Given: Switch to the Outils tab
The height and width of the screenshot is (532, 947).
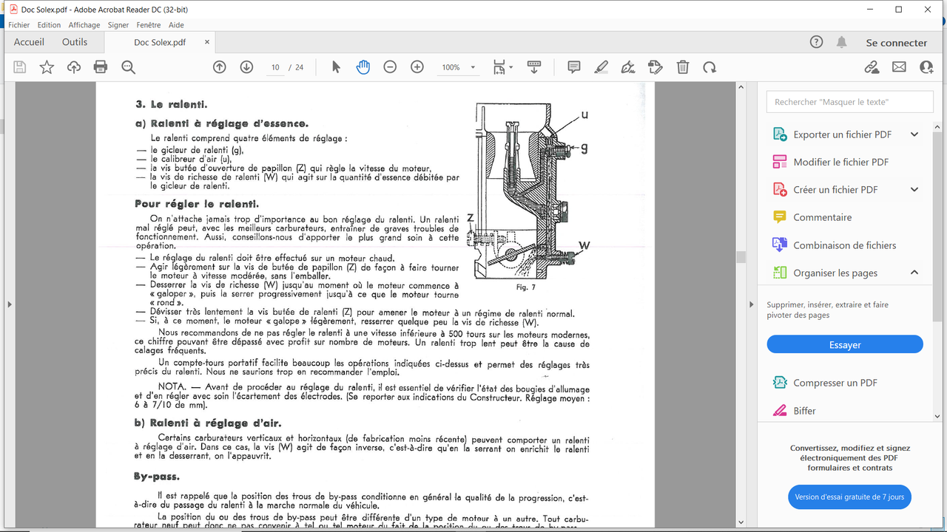Looking at the screenshot, I should coord(75,42).
